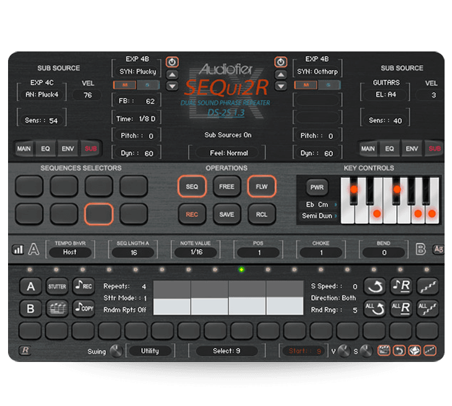Open the SYN: Plucky sound selector
452x406 pixels.
click(137, 71)
